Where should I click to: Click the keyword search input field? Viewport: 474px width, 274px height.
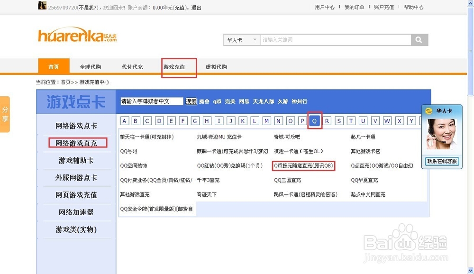(x=337, y=40)
